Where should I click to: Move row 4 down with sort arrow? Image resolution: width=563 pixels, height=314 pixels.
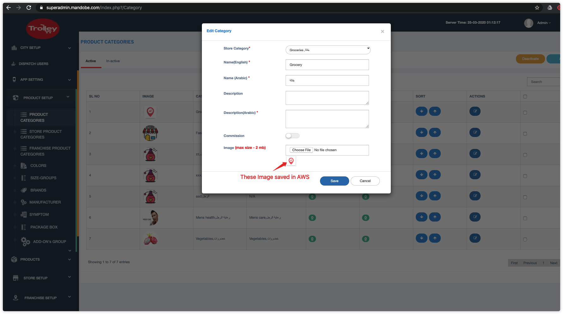[x=421, y=175]
